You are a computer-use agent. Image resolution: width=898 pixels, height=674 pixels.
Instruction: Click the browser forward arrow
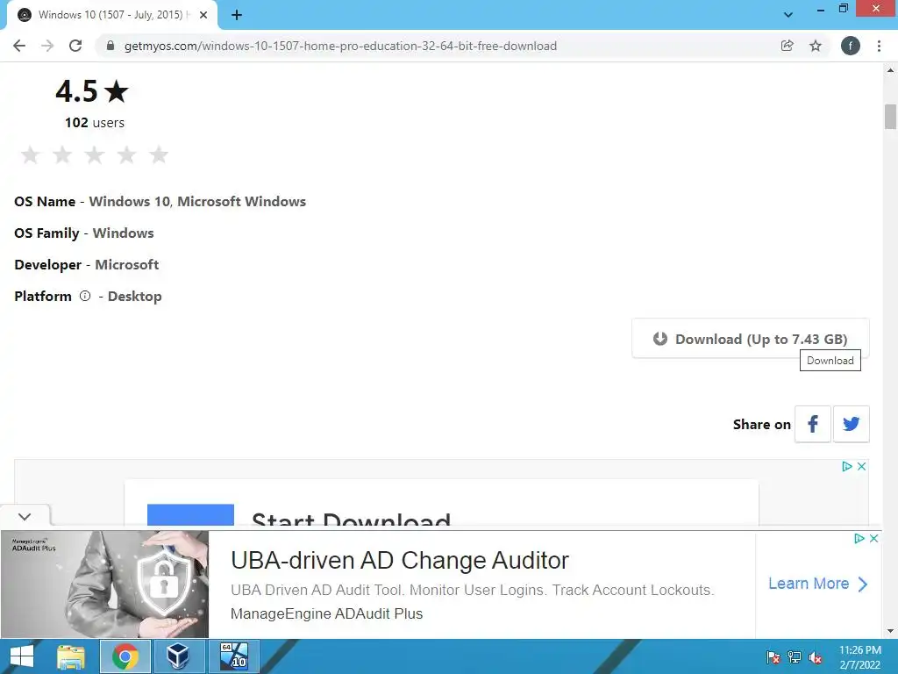pos(47,46)
